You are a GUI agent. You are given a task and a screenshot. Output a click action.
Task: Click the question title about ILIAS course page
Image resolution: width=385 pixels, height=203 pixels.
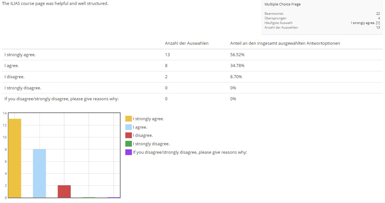(x=55, y=4)
